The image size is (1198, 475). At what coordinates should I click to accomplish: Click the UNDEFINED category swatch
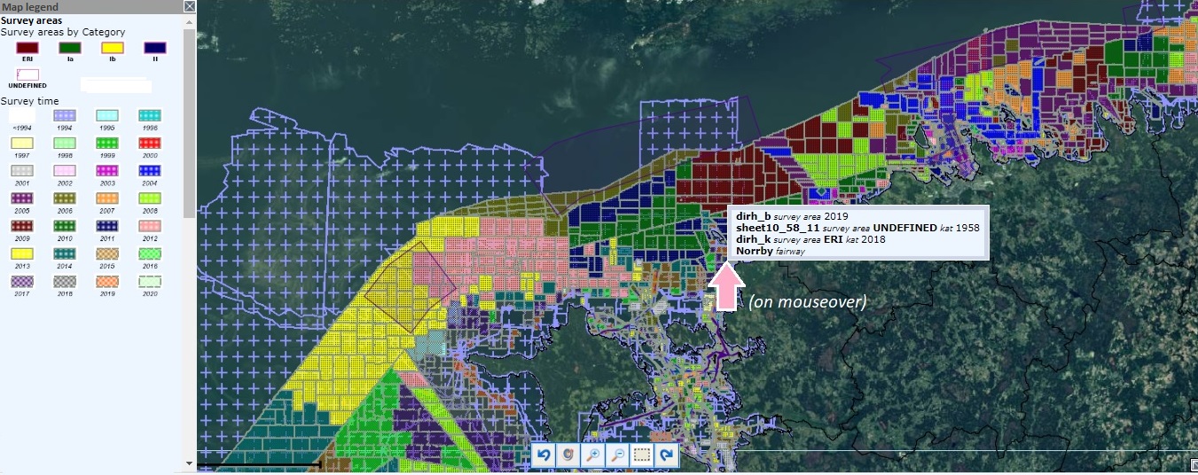point(27,75)
